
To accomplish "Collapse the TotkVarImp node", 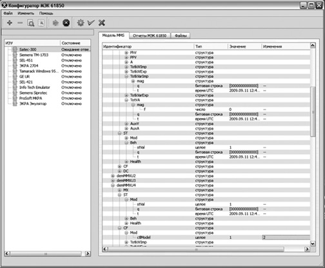I will pyautogui.click(x=126, y=76).
